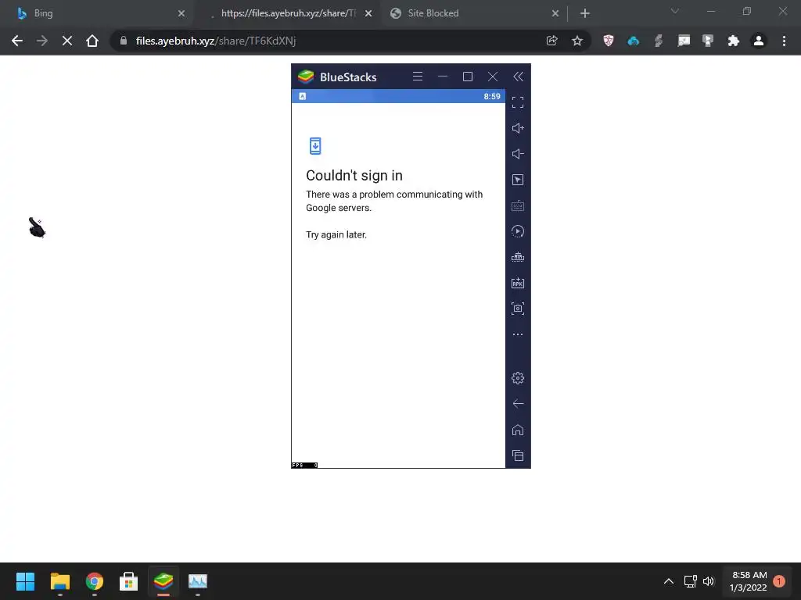Open clock and date panel

point(749,581)
